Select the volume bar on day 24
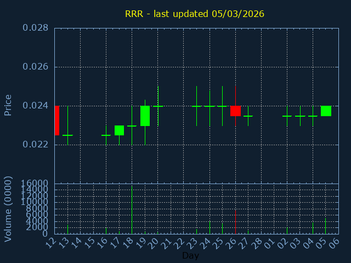The width and height of the screenshot is (351, 263). coord(210,227)
